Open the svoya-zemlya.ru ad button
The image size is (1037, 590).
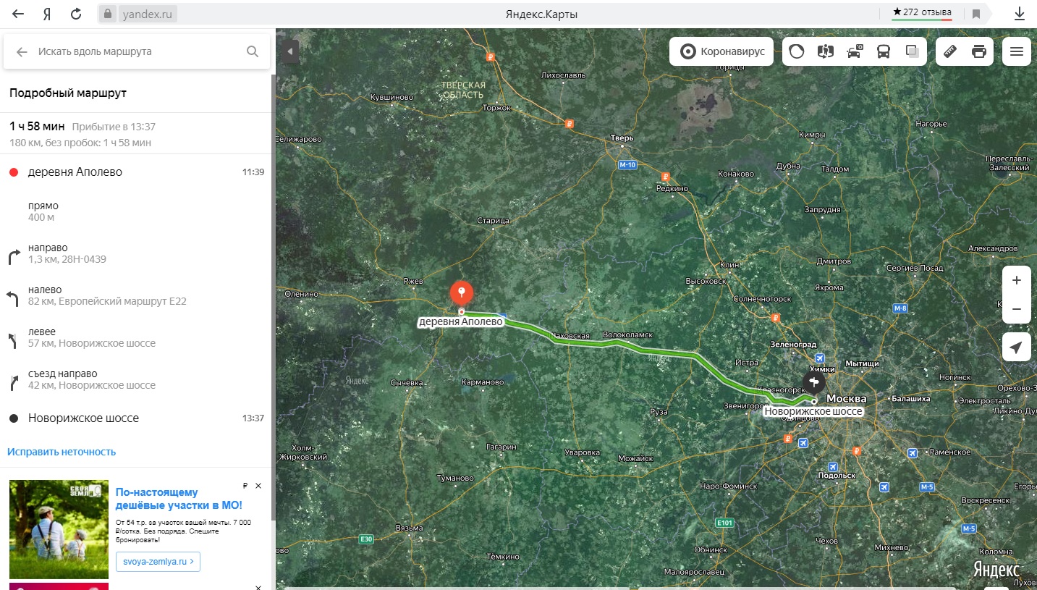pyautogui.click(x=158, y=561)
